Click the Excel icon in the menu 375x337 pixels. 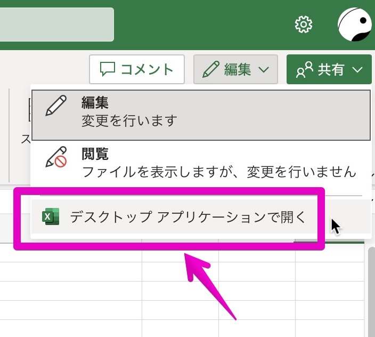pyautogui.click(x=52, y=217)
